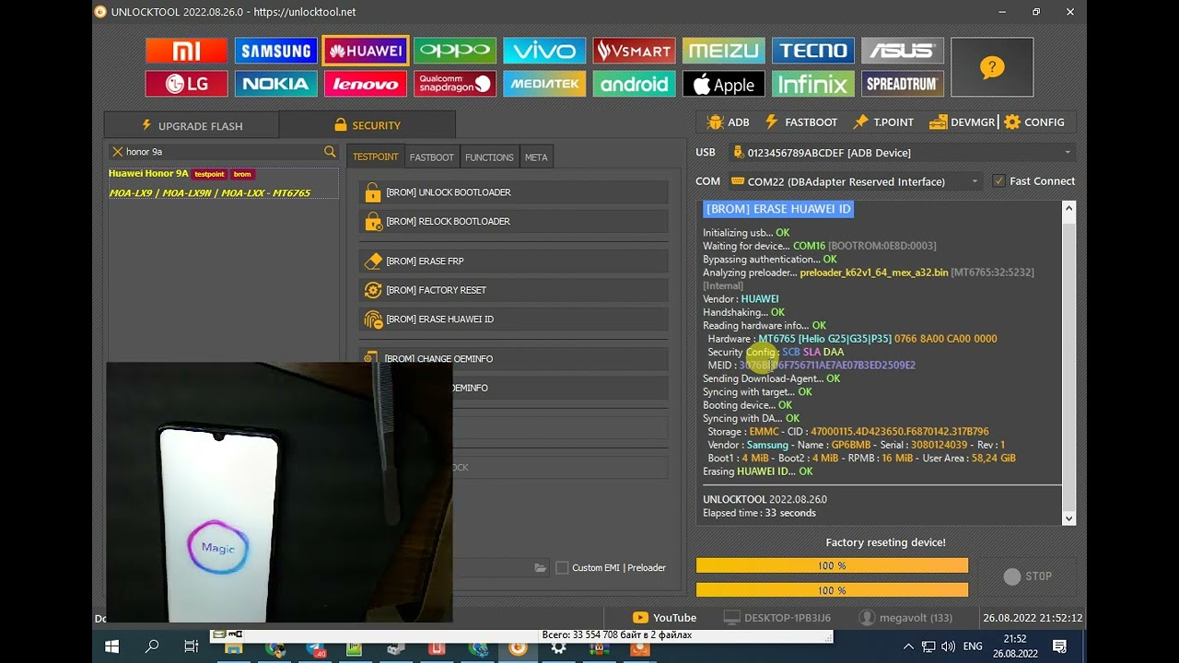
Task: Toggle the Fast Connect checkbox
Action: 998,181
